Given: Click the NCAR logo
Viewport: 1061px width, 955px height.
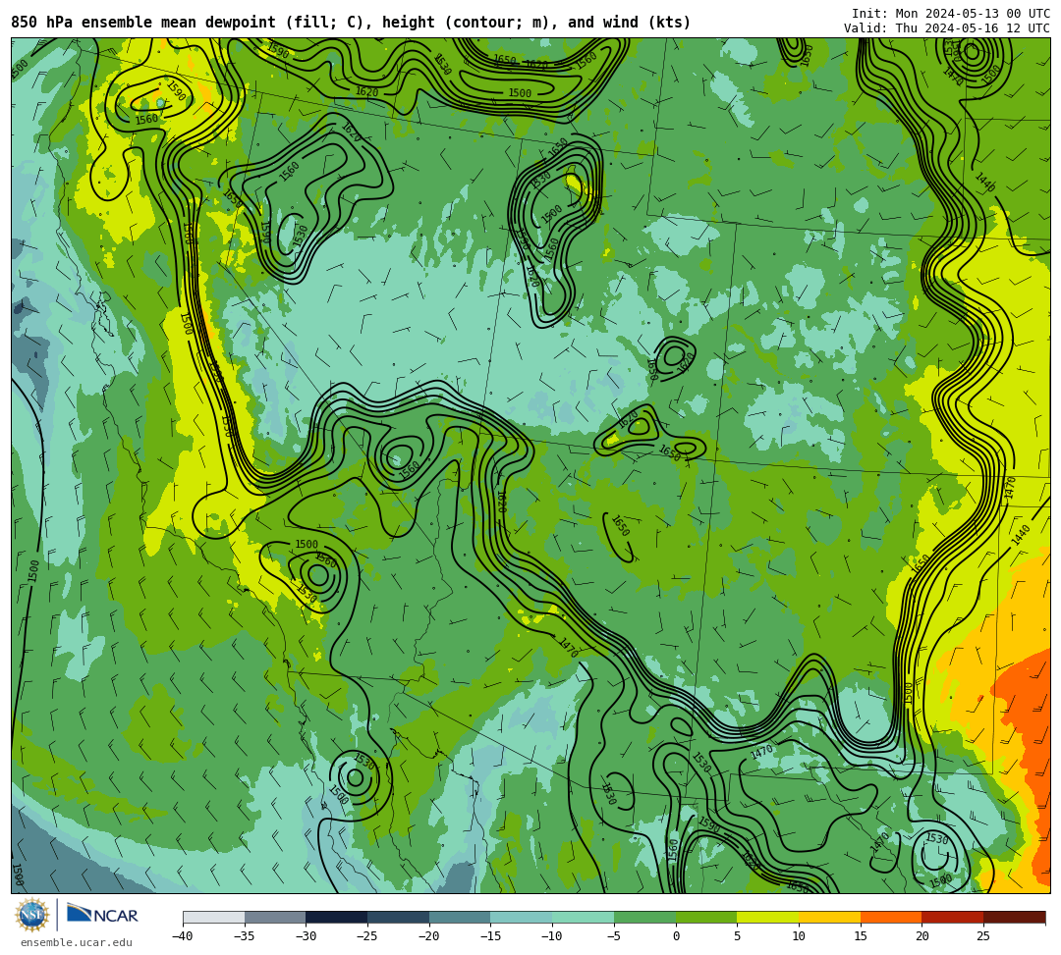Looking at the screenshot, I should coord(102,915).
